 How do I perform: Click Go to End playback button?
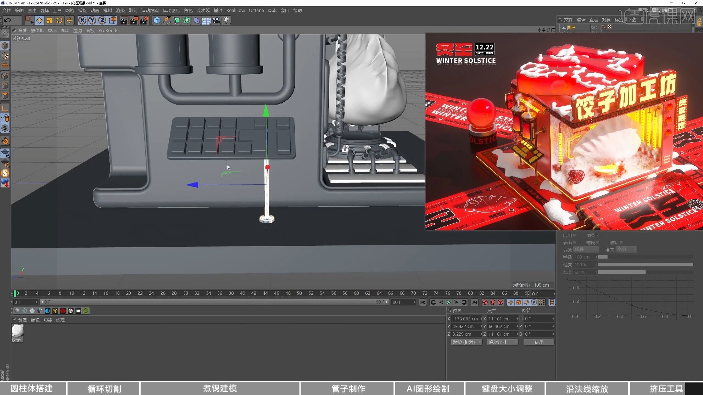coord(475,302)
